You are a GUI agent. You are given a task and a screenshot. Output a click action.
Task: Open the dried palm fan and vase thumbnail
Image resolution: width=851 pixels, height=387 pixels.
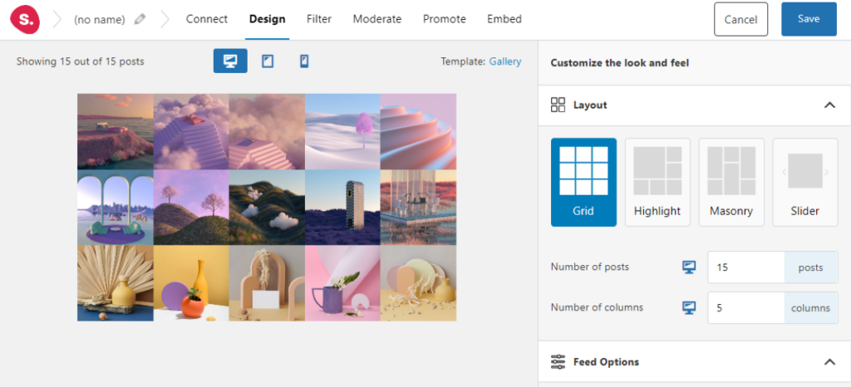pos(115,283)
